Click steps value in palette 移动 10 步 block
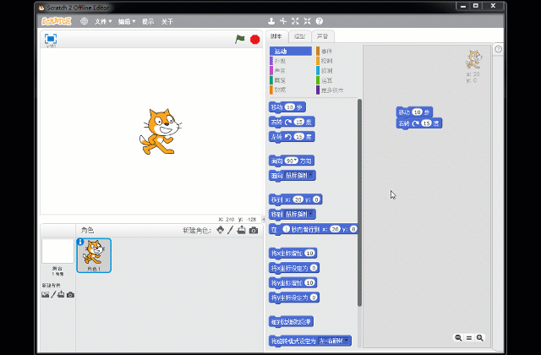The width and height of the screenshot is (541, 355). point(290,107)
